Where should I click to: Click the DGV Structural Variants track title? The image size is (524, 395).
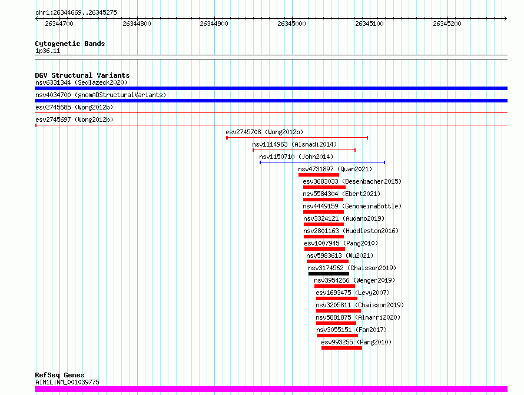(x=82, y=75)
